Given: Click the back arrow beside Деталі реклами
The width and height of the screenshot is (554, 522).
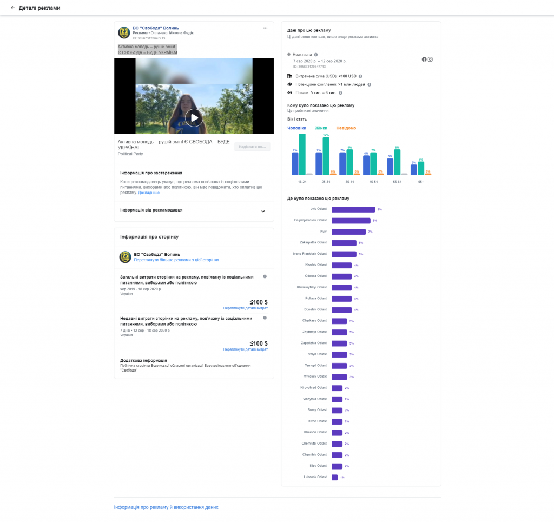Looking at the screenshot, I should [x=13, y=8].
